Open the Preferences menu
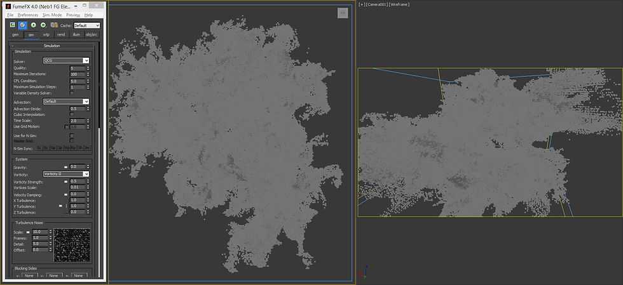 click(28, 15)
